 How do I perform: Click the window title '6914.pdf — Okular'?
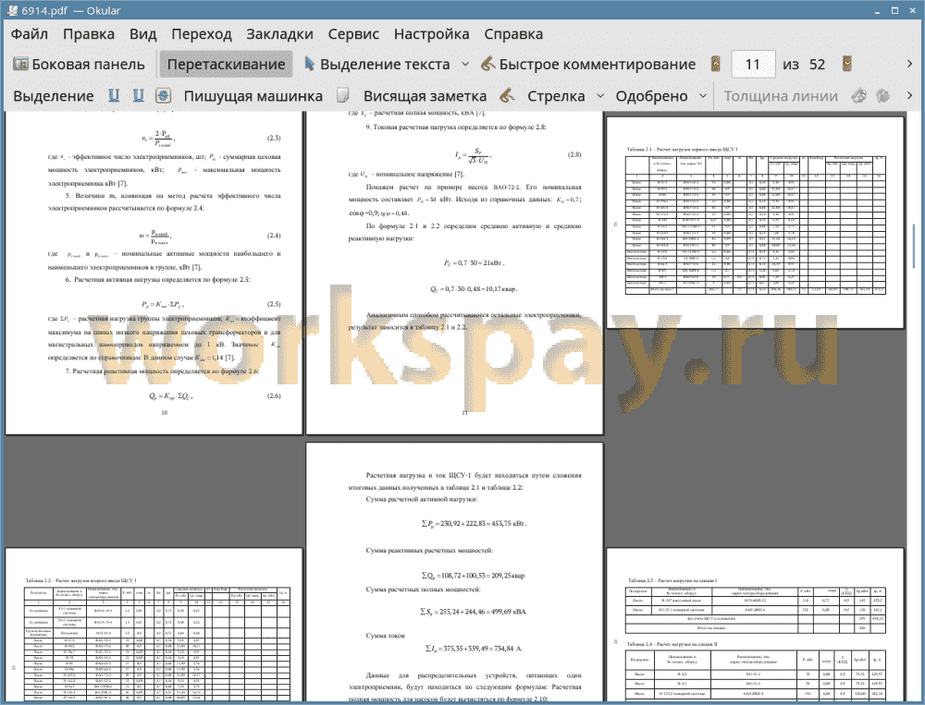click(x=71, y=10)
